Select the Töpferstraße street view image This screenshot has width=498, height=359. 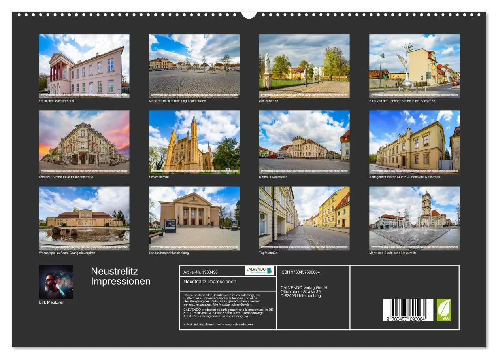(x=305, y=218)
